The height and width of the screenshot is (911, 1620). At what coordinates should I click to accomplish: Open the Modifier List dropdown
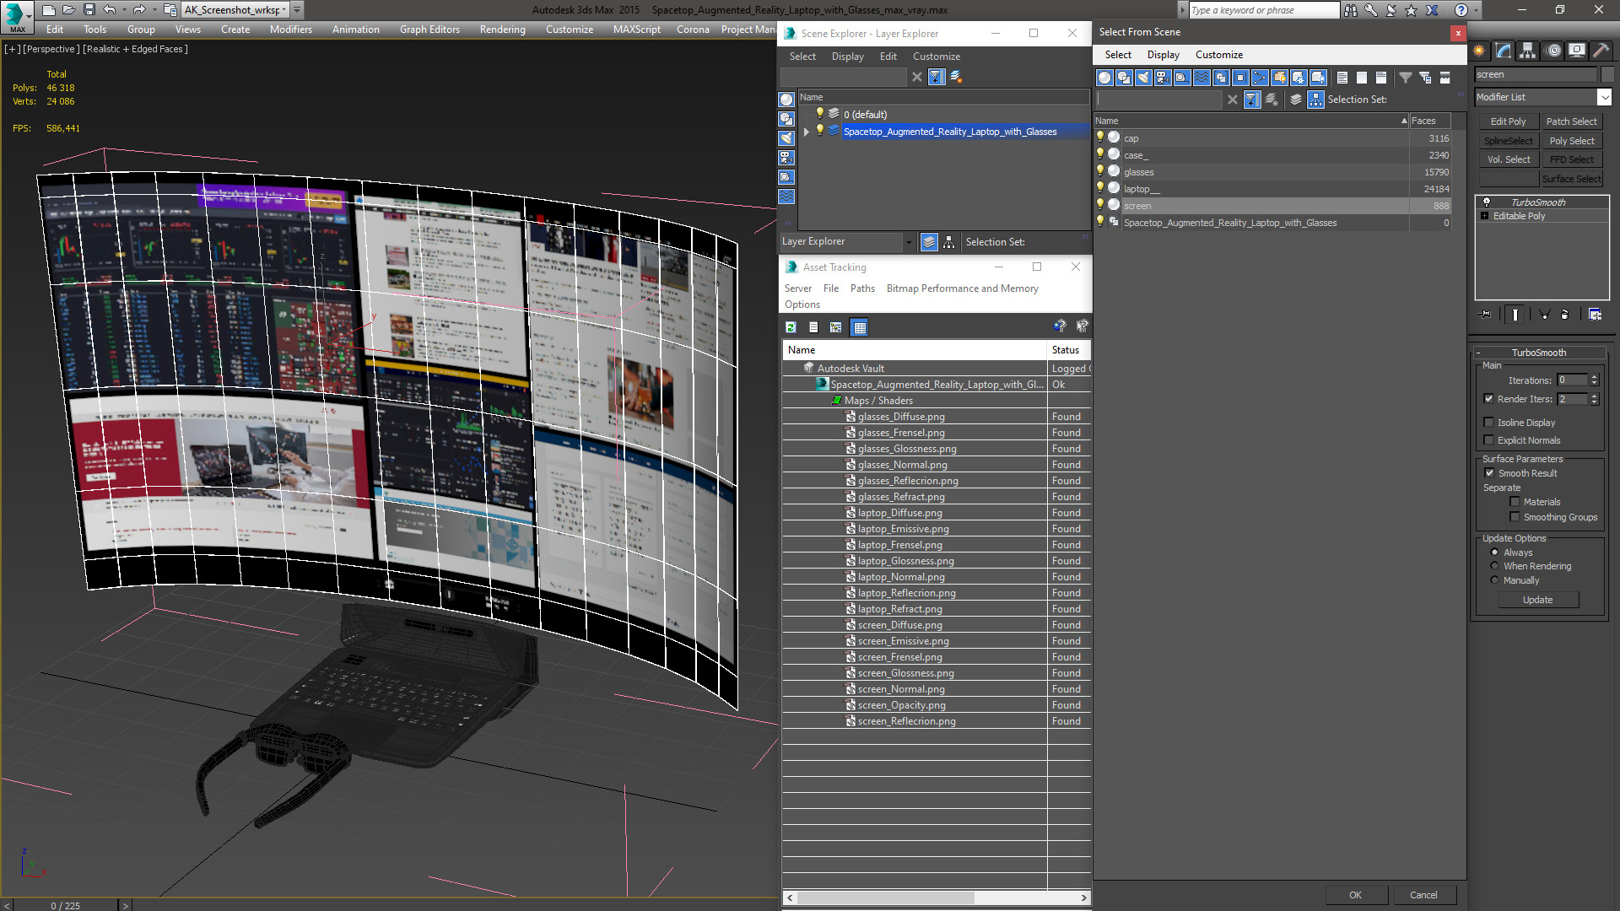coord(1604,97)
